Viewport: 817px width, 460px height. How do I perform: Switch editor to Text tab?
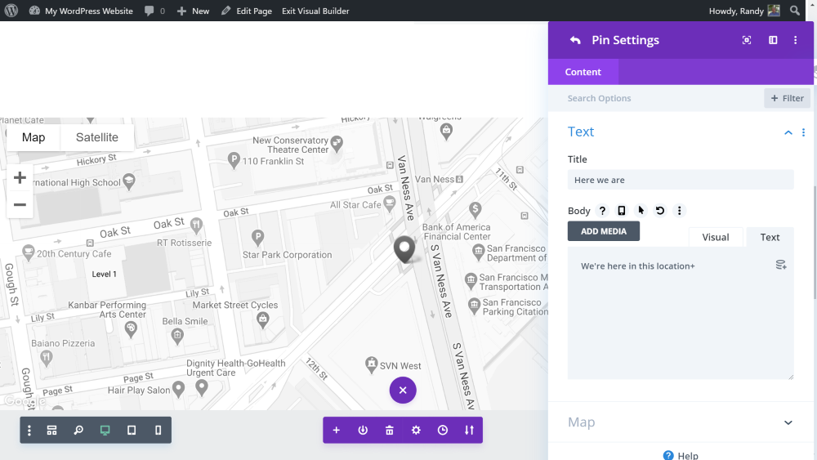tap(770, 237)
